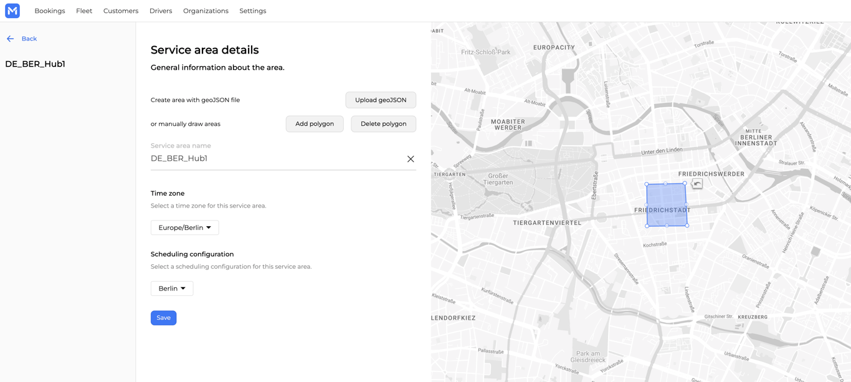
Task: Open the Europe/Berlin time zone dropdown
Action: click(184, 227)
